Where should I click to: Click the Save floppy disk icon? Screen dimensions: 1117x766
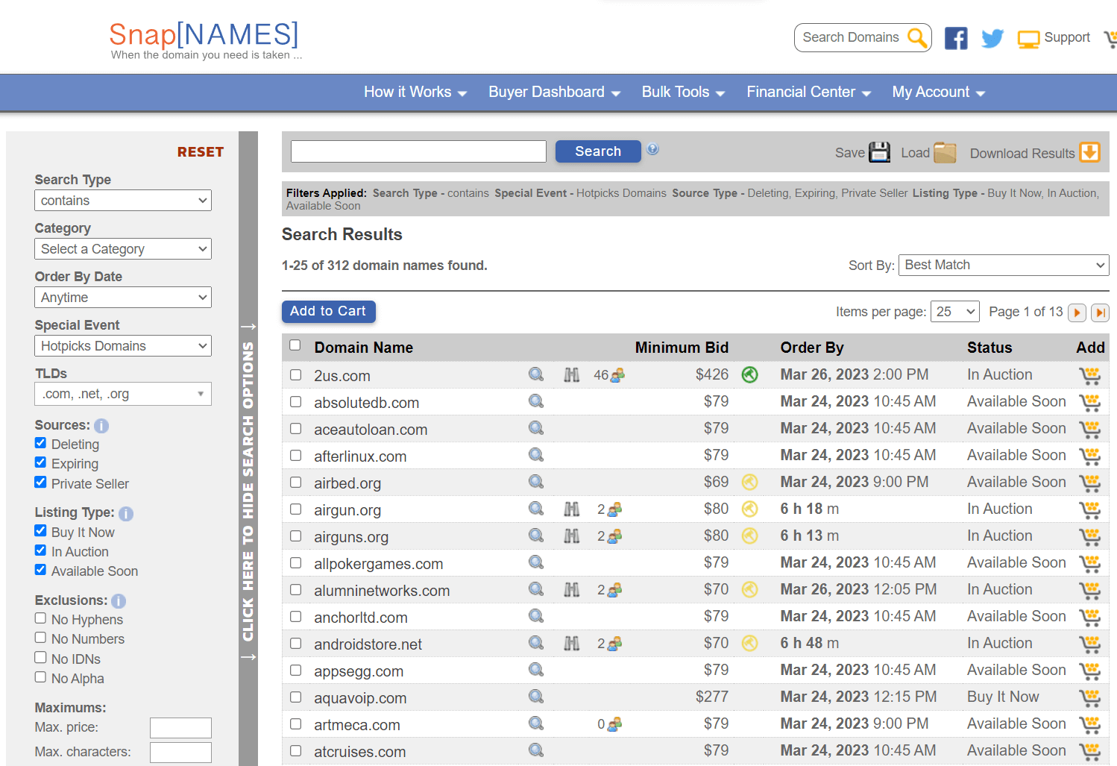click(880, 152)
